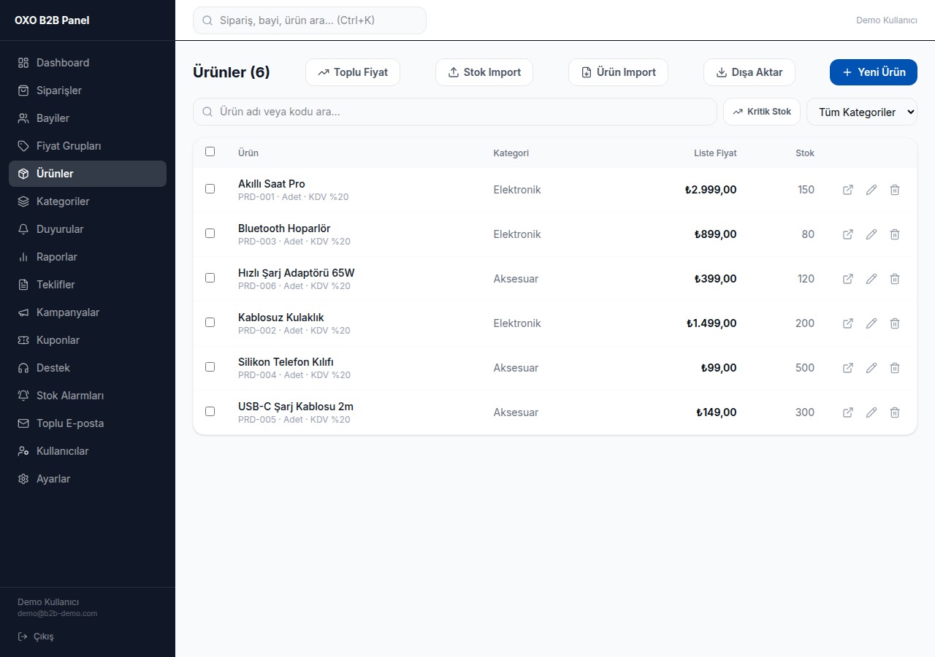Click the Dışa Aktar export button
Image resolution: width=935 pixels, height=657 pixels.
click(x=749, y=72)
